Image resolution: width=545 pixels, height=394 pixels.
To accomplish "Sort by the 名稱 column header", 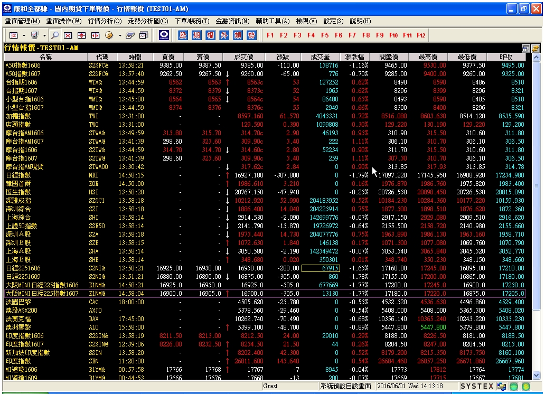I will 45,57.
